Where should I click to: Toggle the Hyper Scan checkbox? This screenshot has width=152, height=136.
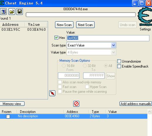click(x=87, y=87)
